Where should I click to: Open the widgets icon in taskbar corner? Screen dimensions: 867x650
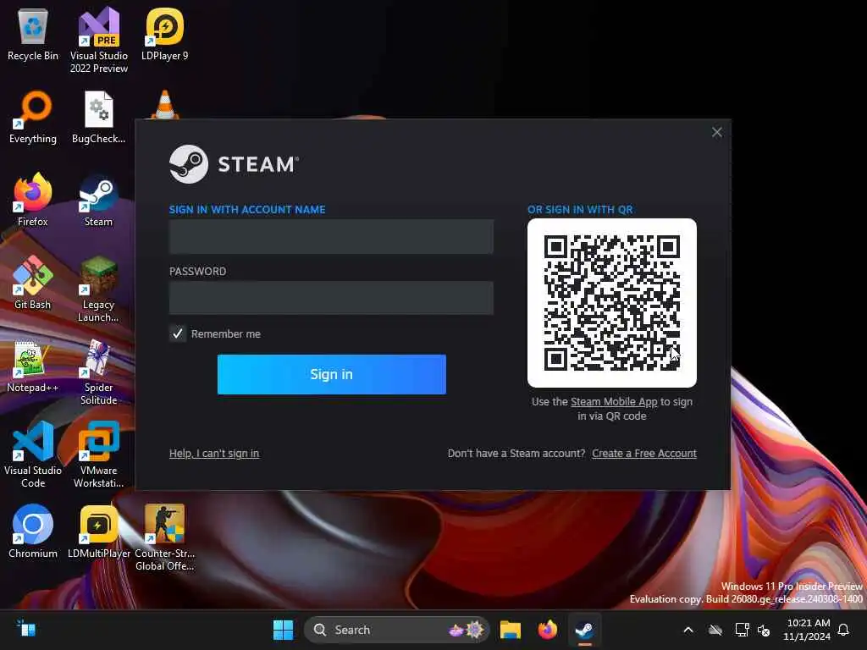tap(26, 629)
